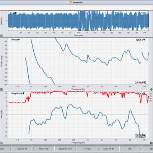
Task: Open magnitude plot settings gear icon
Action: 151,143
